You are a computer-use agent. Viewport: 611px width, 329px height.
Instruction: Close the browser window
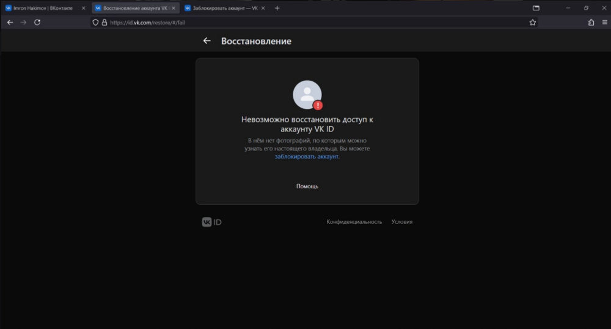click(x=604, y=8)
